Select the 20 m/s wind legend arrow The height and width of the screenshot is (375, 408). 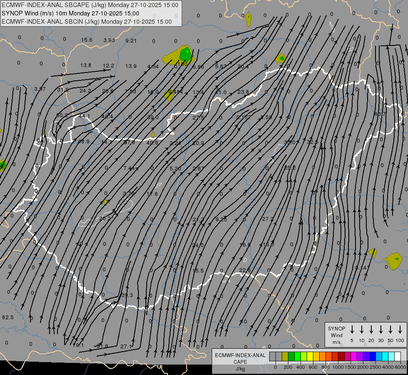coord(371,330)
